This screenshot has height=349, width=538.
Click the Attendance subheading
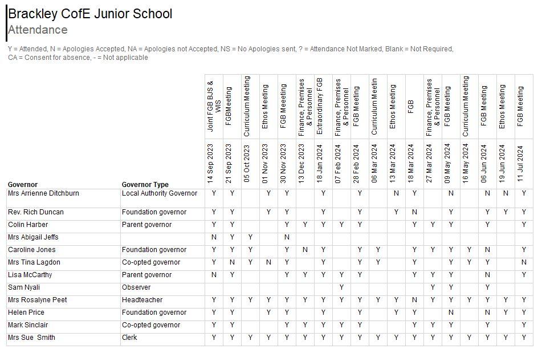tap(38, 30)
